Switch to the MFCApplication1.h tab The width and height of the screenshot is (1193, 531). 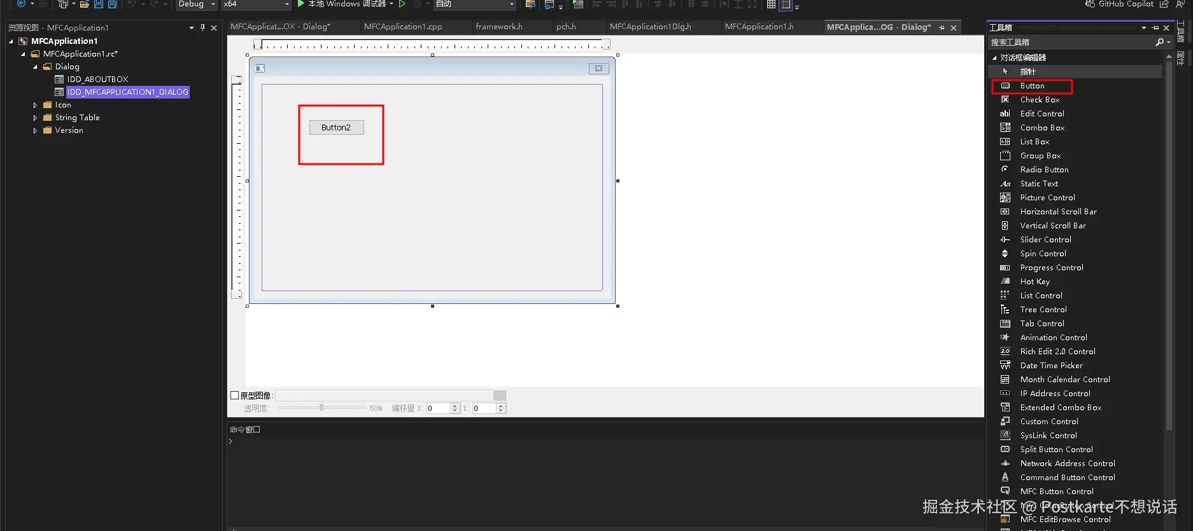[x=759, y=27]
